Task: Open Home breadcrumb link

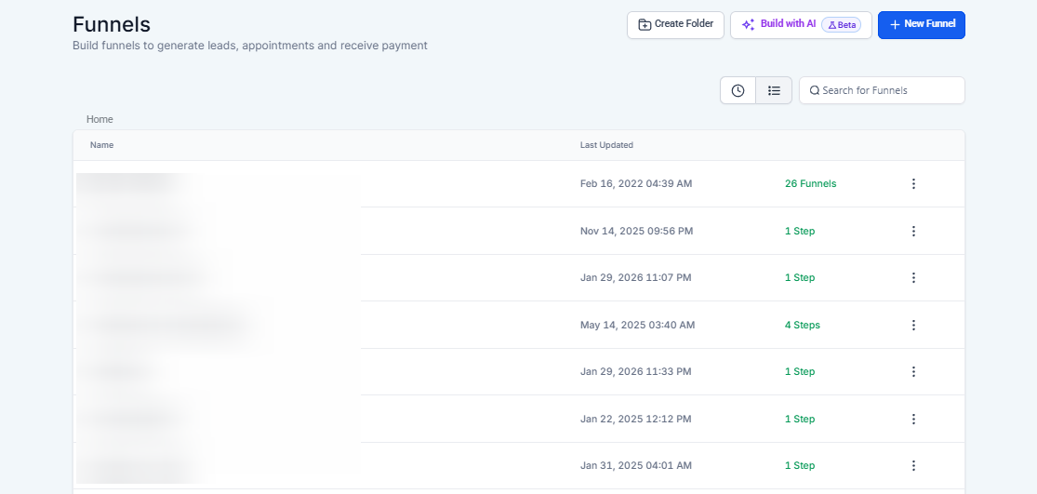Action: coord(100,119)
